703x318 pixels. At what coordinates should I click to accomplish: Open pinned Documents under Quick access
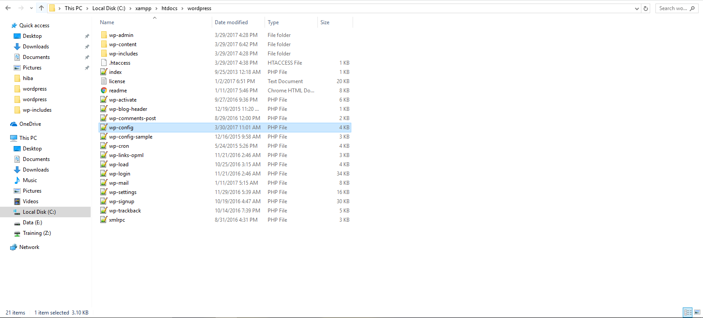(x=36, y=57)
